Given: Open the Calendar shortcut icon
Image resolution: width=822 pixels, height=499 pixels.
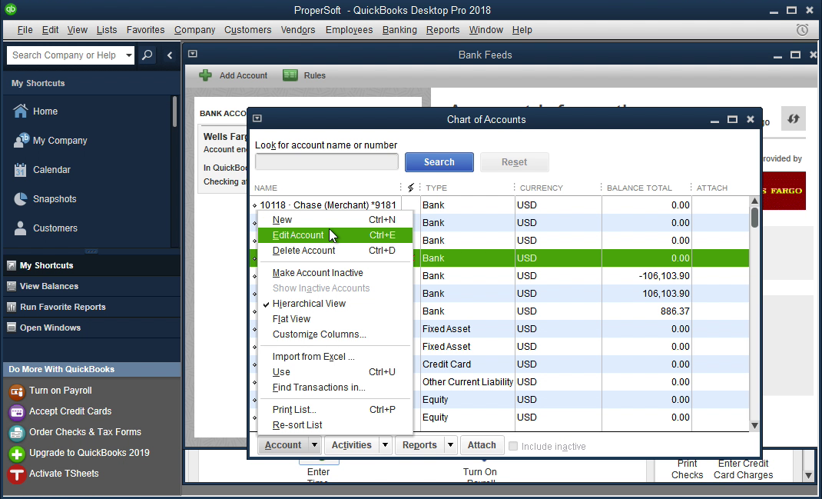Looking at the screenshot, I should coord(21,170).
